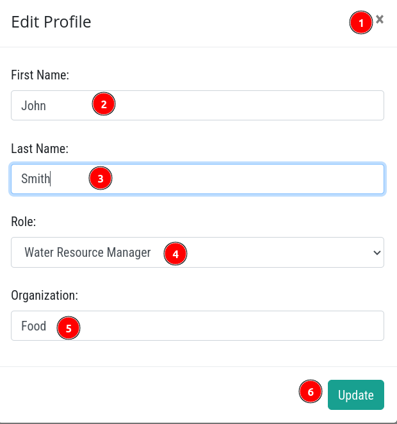Image resolution: width=397 pixels, height=424 pixels.
Task: Click the red marker numbered 5
Action: pos(69,328)
